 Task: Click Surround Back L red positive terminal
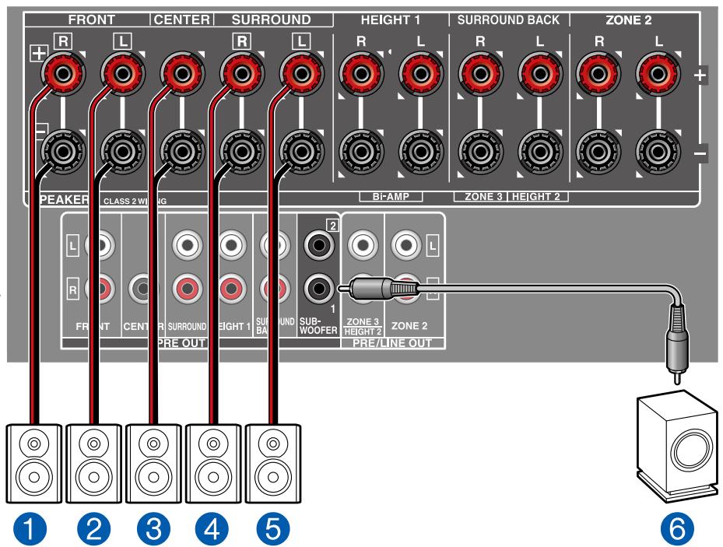click(539, 73)
